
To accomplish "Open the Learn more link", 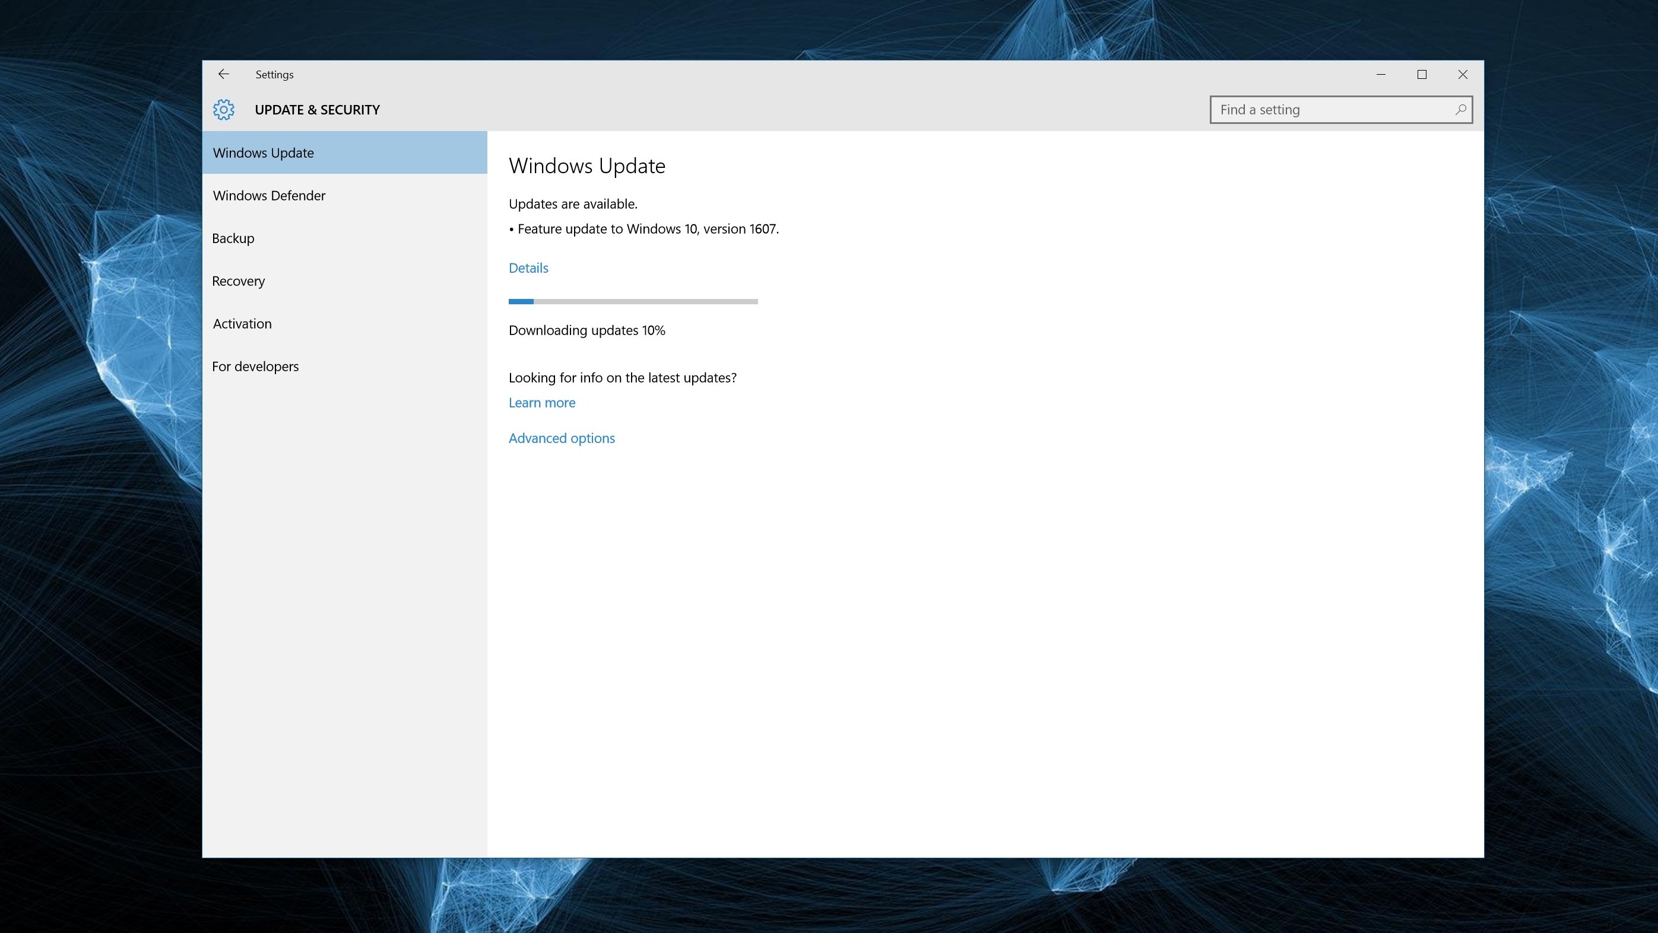I will [x=542, y=403].
